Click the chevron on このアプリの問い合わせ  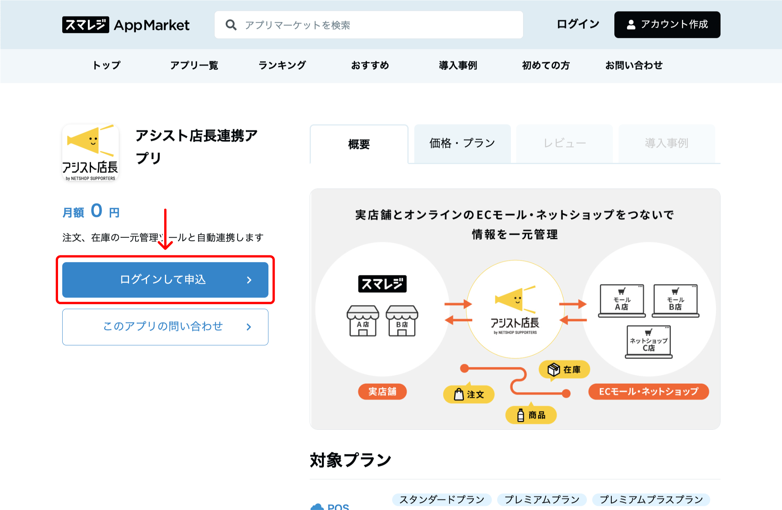pos(249,327)
